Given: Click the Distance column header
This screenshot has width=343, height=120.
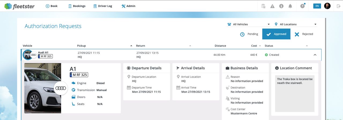Looking at the screenshot, I should (x=220, y=46).
